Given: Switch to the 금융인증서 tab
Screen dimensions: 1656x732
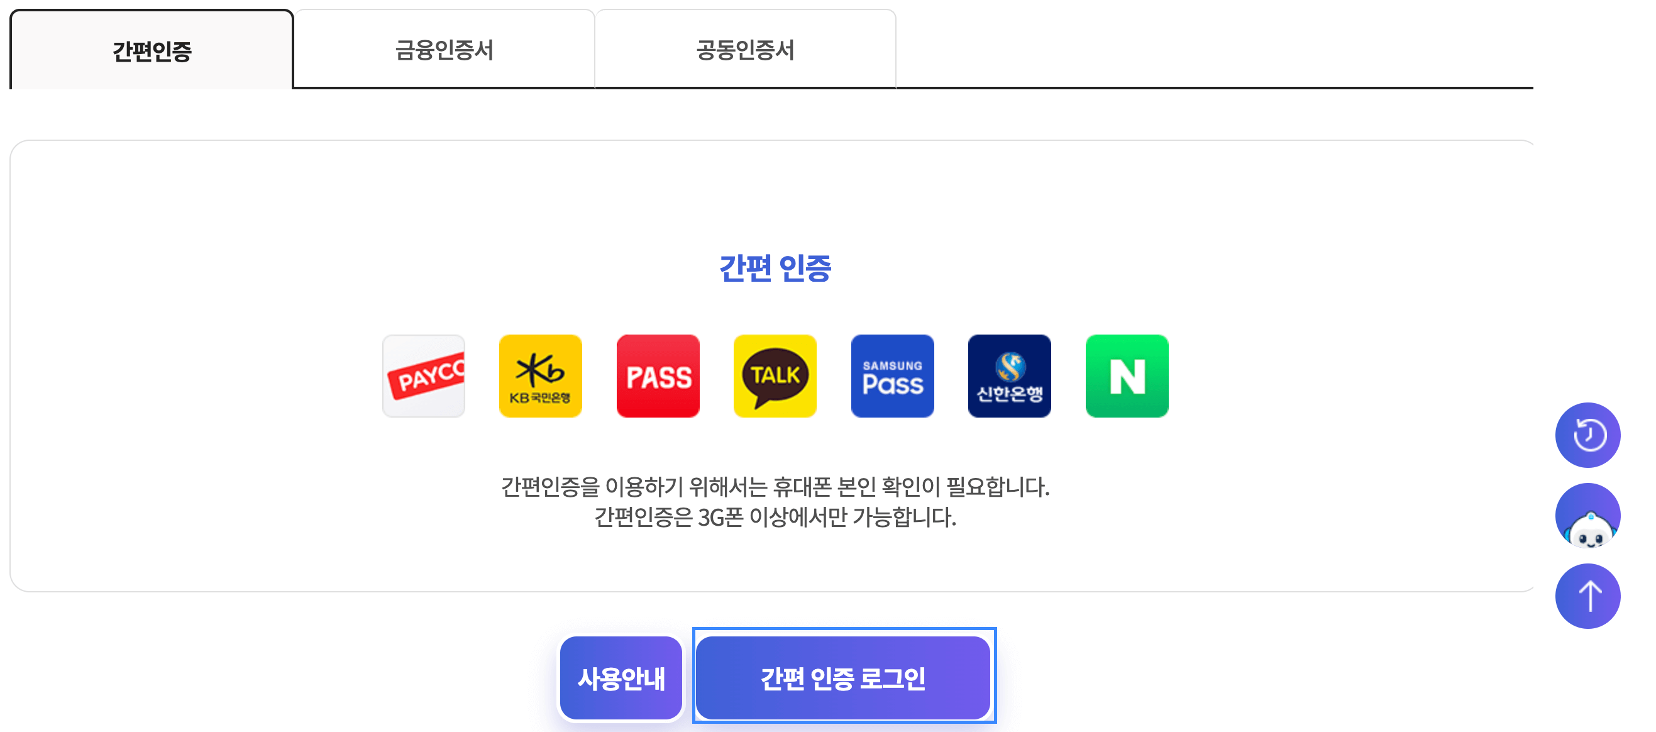Looking at the screenshot, I should point(444,50).
